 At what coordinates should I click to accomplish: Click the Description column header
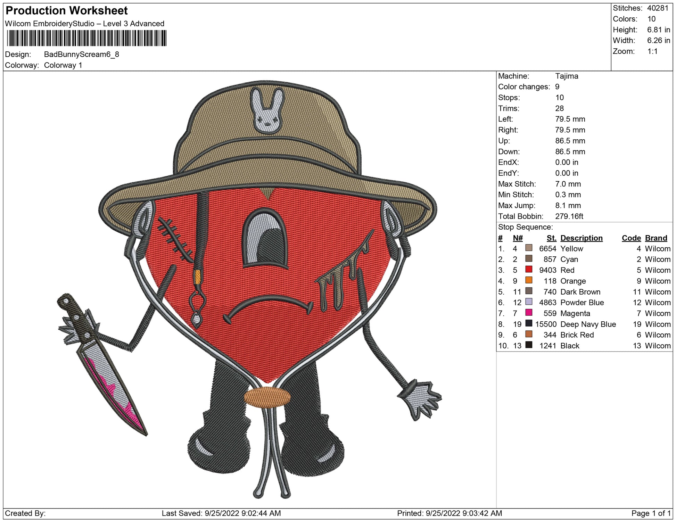pyautogui.click(x=581, y=238)
